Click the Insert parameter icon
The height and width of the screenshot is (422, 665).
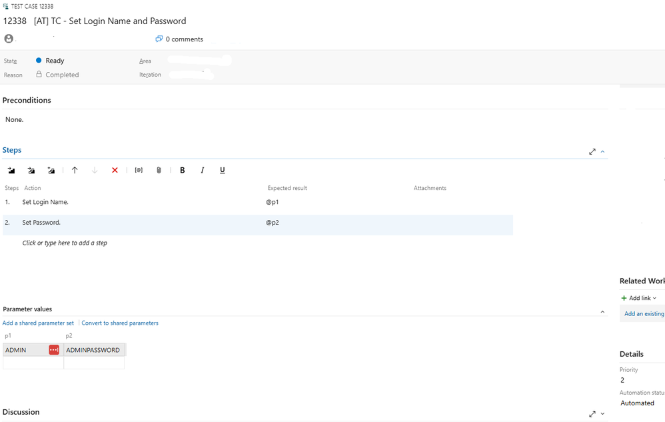coord(139,170)
